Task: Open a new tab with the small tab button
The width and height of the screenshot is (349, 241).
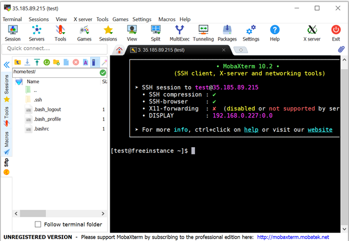Action: click(x=240, y=50)
